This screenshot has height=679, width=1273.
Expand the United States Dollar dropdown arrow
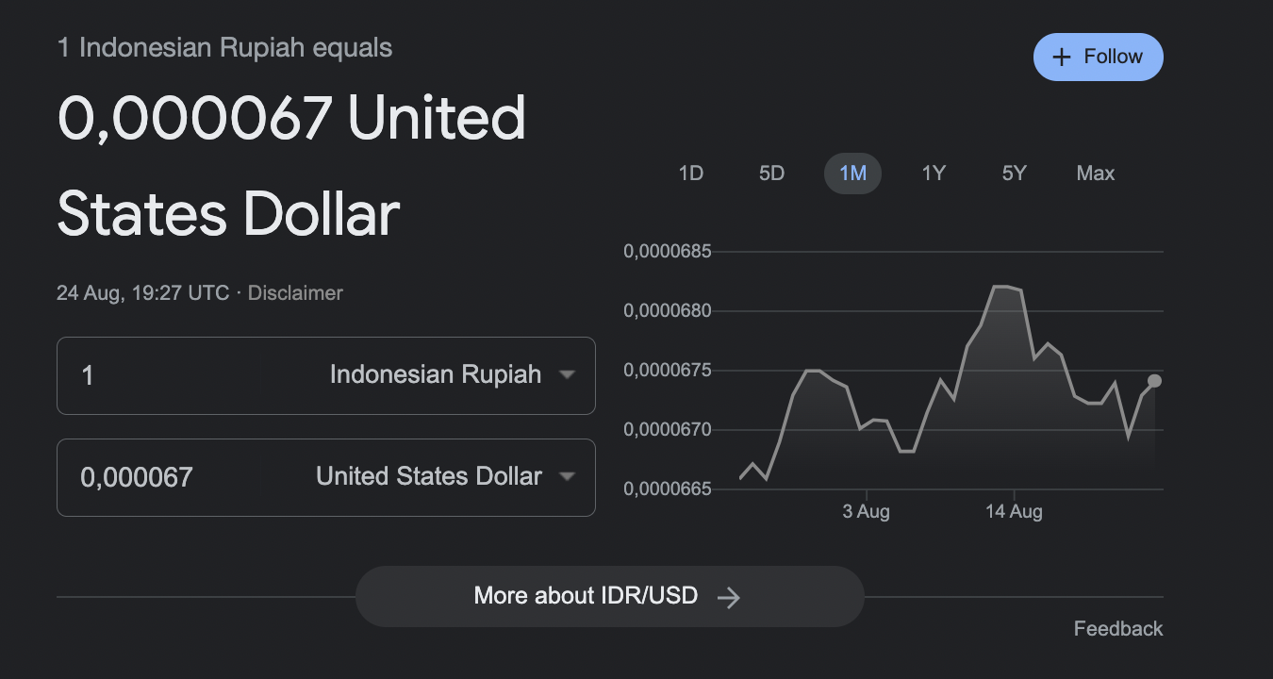click(x=567, y=476)
